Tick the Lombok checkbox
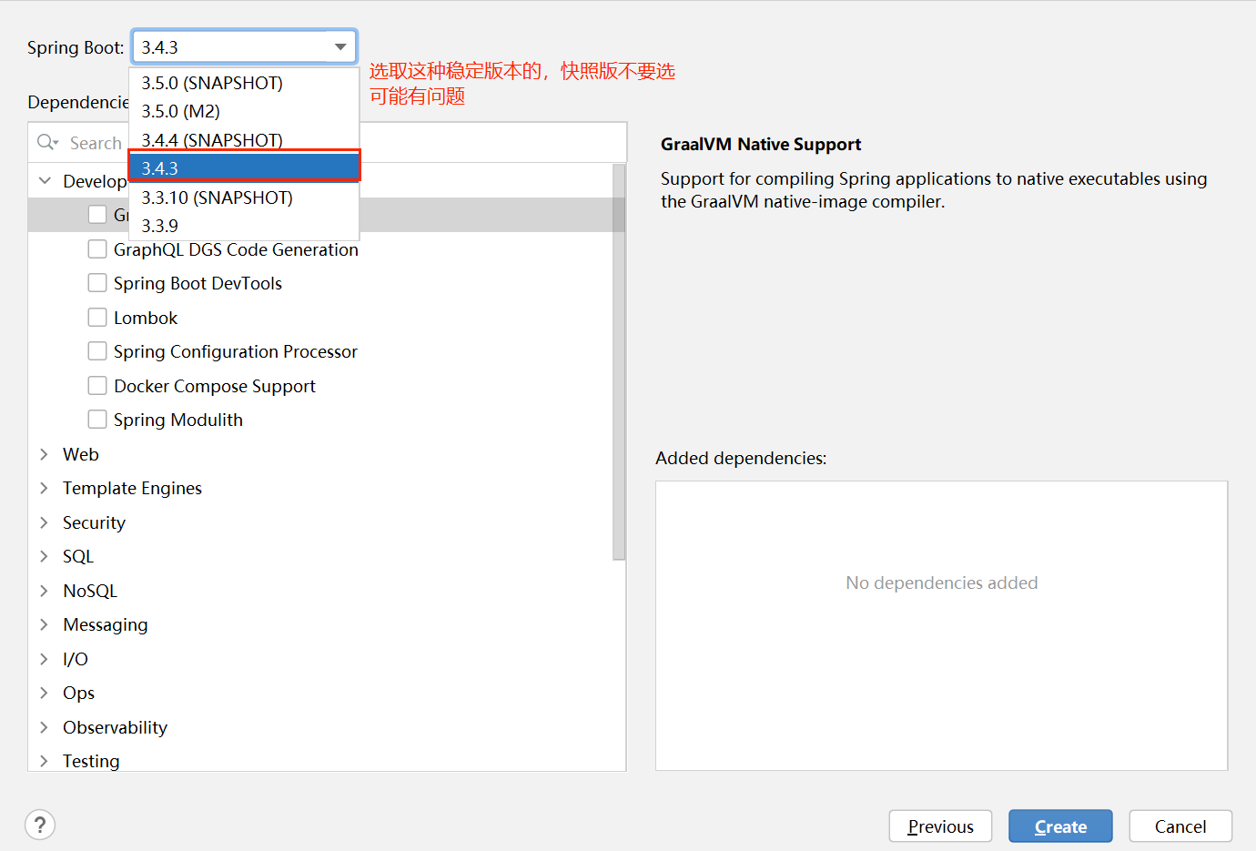The width and height of the screenshot is (1256, 851). [x=97, y=318]
